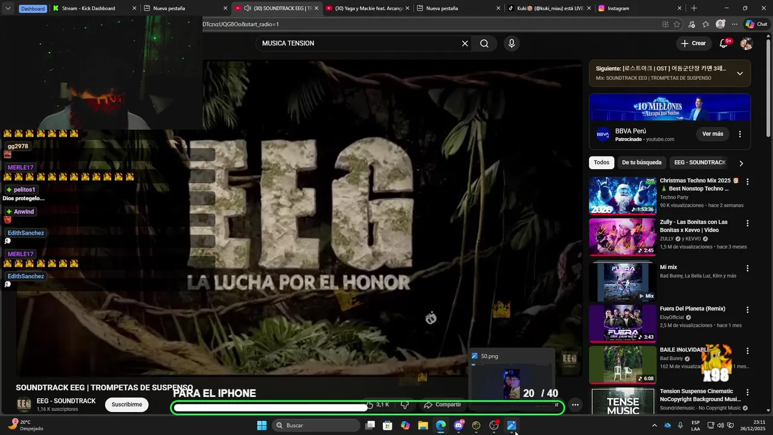Dislike the video with thumbs down
The image size is (773, 435).
405,405
